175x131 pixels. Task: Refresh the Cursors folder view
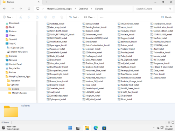[x=29, y=9]
